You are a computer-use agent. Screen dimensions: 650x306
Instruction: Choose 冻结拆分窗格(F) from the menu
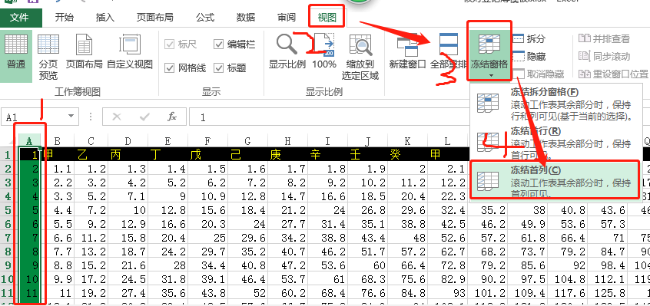coord(556,104)
